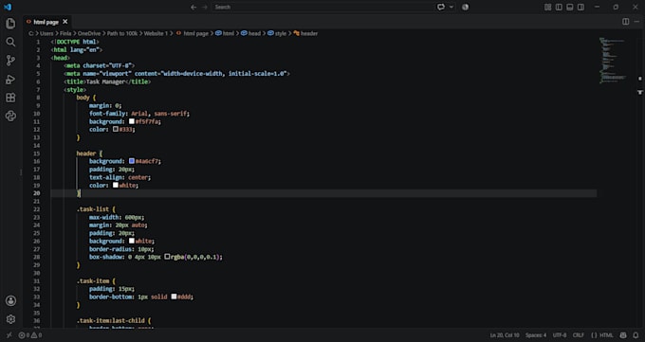Image resolution: width=645 pixels, height=342 pixels.
Task: Open the 'html' element breadcrumb
Action: coord(225,33)
